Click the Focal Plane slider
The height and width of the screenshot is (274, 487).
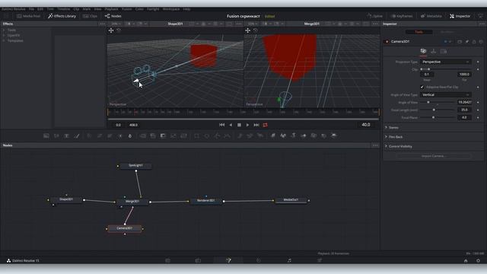[x=438, y=118]
